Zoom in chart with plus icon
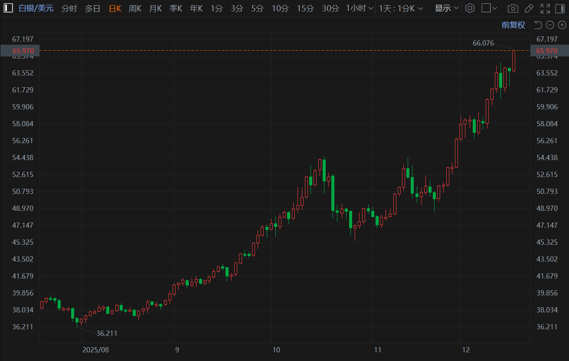This screenshot has width=569, height=361. (x=562, y=25)
